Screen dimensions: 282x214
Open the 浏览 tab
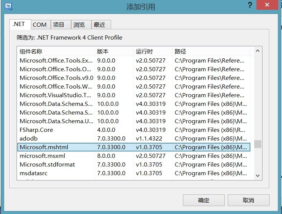tap(81, 24)
